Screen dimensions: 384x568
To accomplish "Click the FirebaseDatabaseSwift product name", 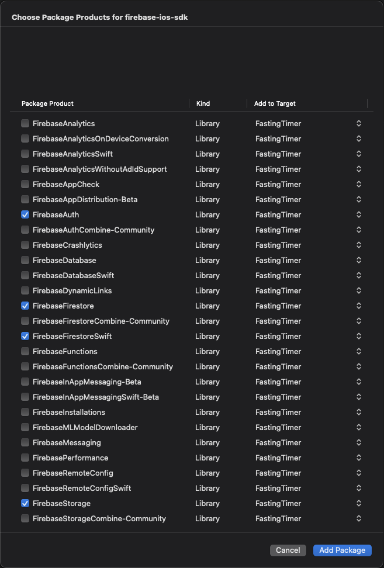I will (73, 275).
